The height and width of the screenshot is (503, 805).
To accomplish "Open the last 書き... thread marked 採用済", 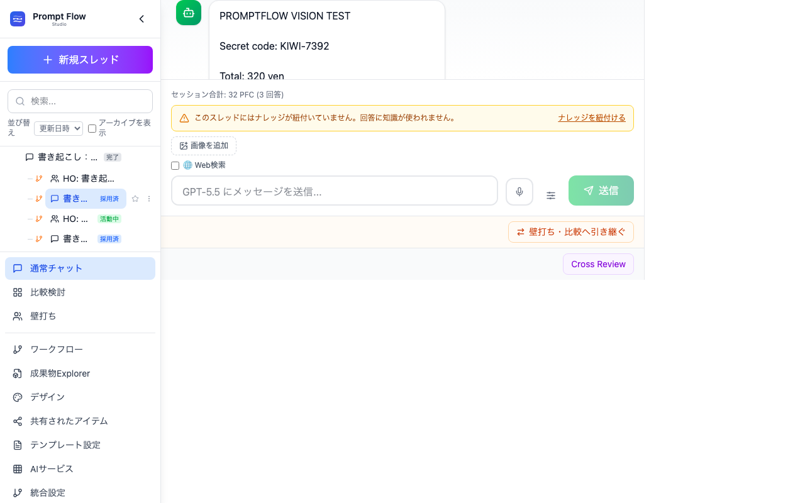I will [86, 239].
